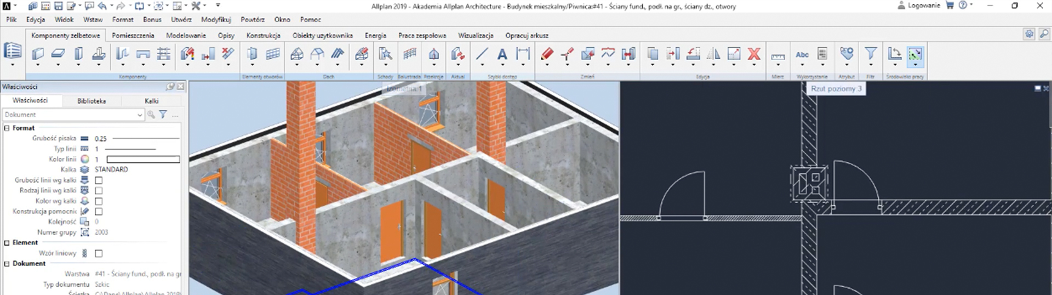Select the mirror tool in Edycja group
1052x295 pixels.
(x=713, y=54)
